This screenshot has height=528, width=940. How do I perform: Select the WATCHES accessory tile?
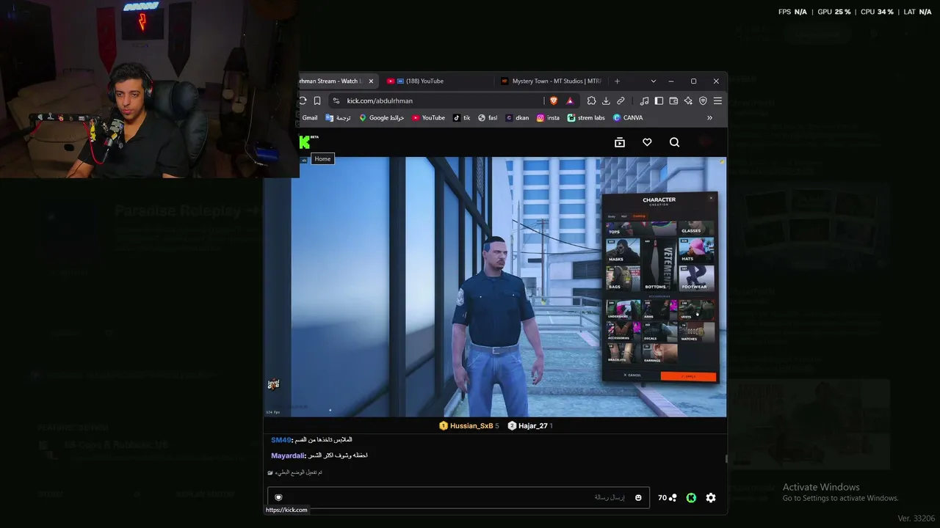[695, 331]
